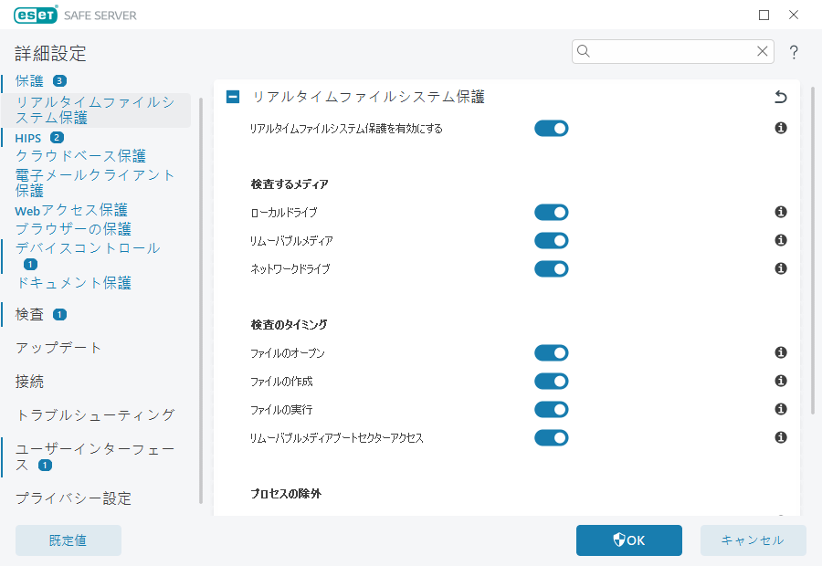
Task: View info for リムーバブルメディアブートセクターアクセス
Action: coord(781,437)
